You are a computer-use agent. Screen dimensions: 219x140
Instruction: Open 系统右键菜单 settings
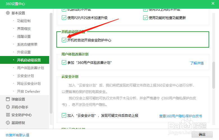tap(27, 45)
